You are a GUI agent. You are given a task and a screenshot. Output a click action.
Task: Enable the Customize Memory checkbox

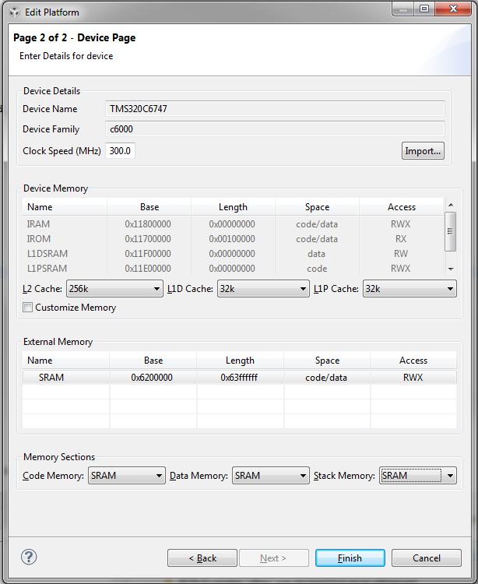(x=27, y=308)
